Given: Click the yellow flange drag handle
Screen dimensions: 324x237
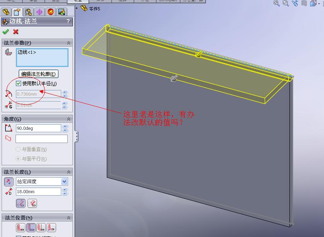Looking at the screenshot, I should [198, 54].
